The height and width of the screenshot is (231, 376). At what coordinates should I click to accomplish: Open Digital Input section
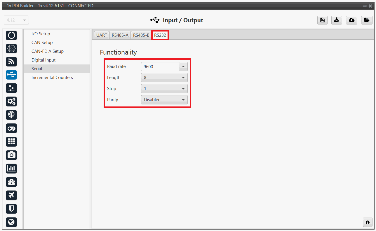click(x=43, y=60)
